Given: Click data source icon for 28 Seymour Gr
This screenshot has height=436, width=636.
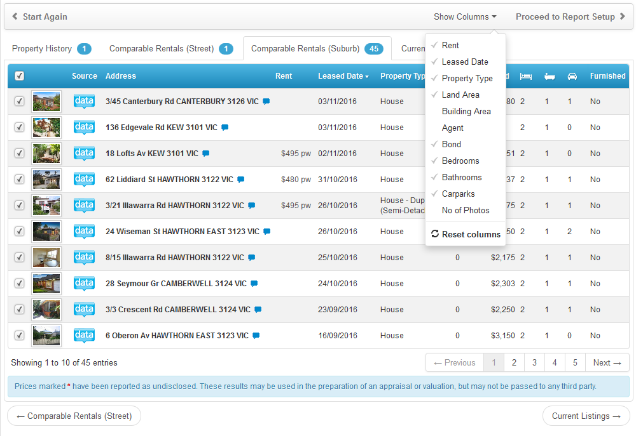Looking at the screenshot, I should 84,283.
